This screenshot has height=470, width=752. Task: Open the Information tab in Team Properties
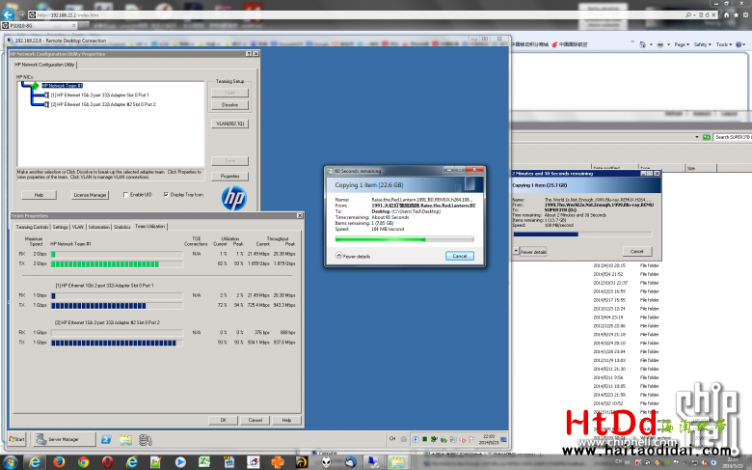(x=98, y=227)
